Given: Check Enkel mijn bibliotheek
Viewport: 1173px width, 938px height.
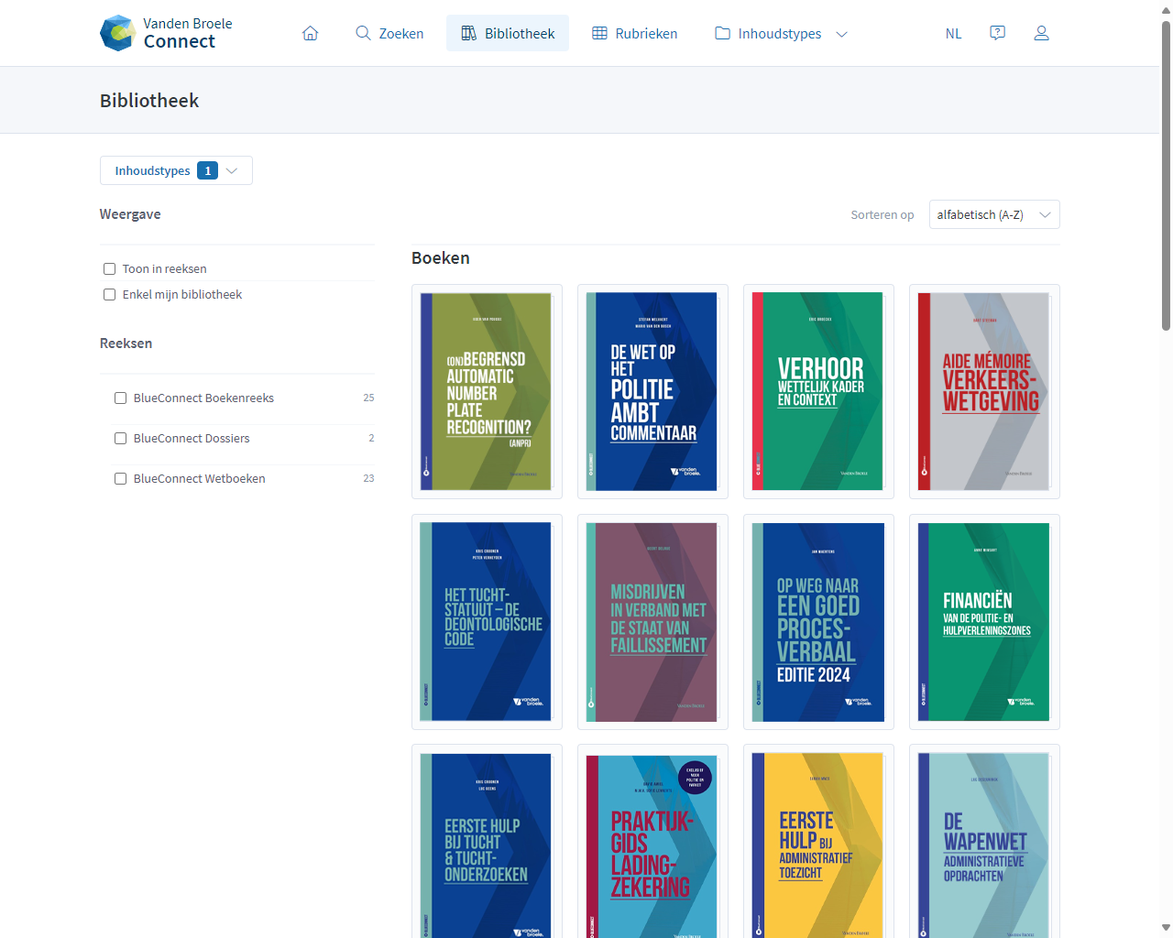Looking at the screenshot, I should point(110,294).
